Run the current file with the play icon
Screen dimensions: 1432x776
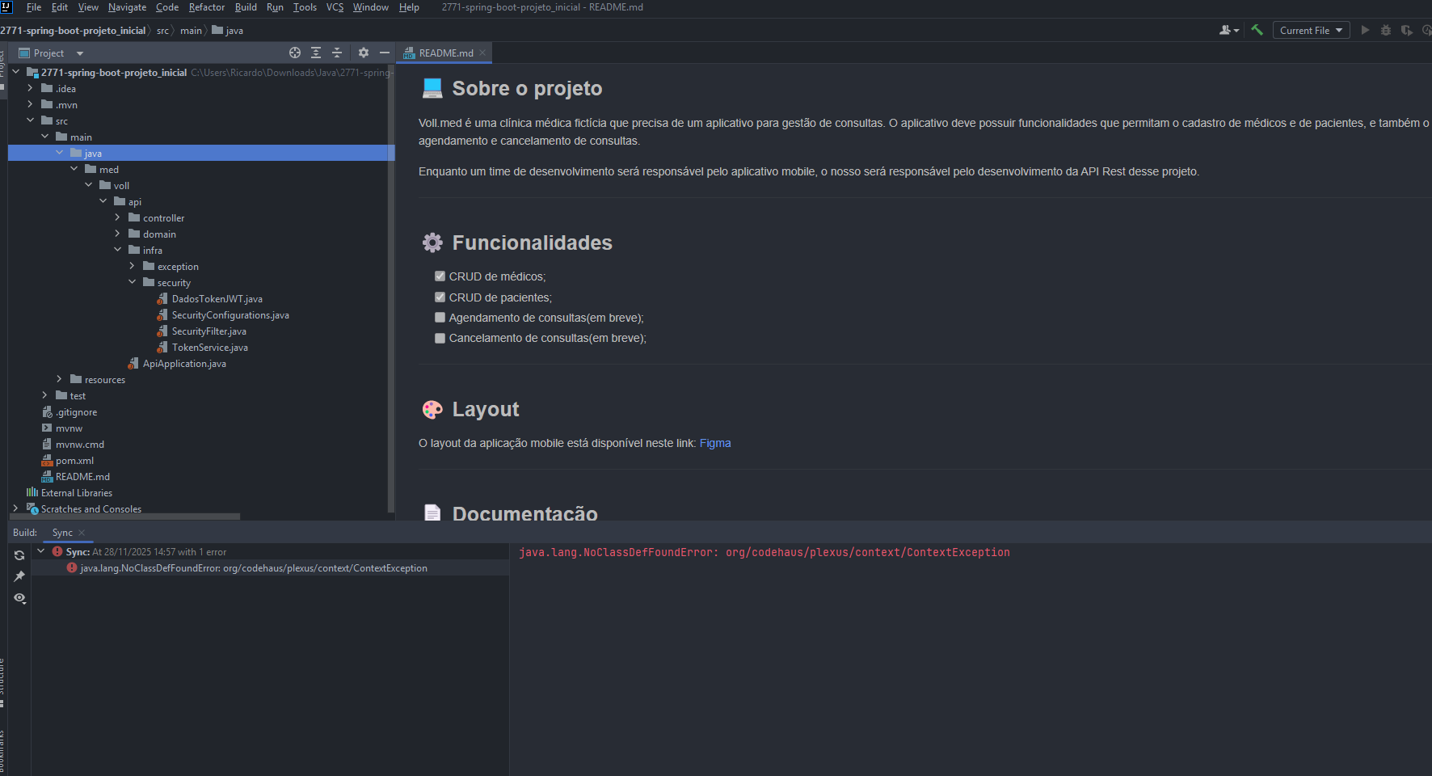tap(1365, 30)
